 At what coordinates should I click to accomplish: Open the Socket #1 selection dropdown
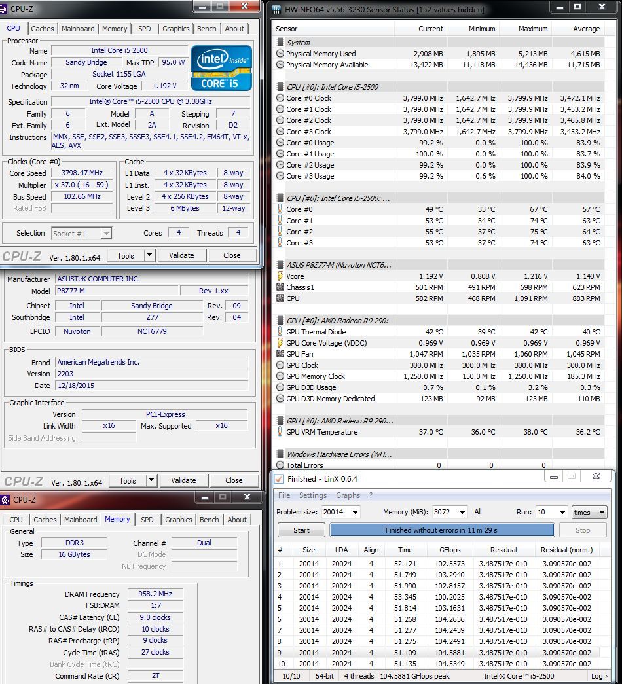[x=106, y=234]
